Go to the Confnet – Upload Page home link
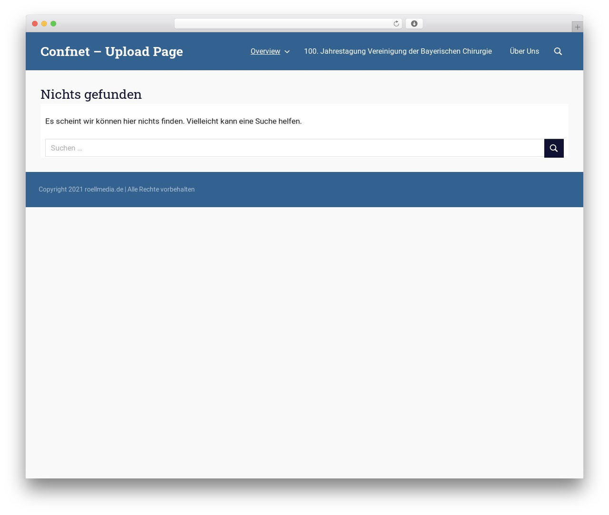Viewport: 609px width, 515px height. click(112, 51)
